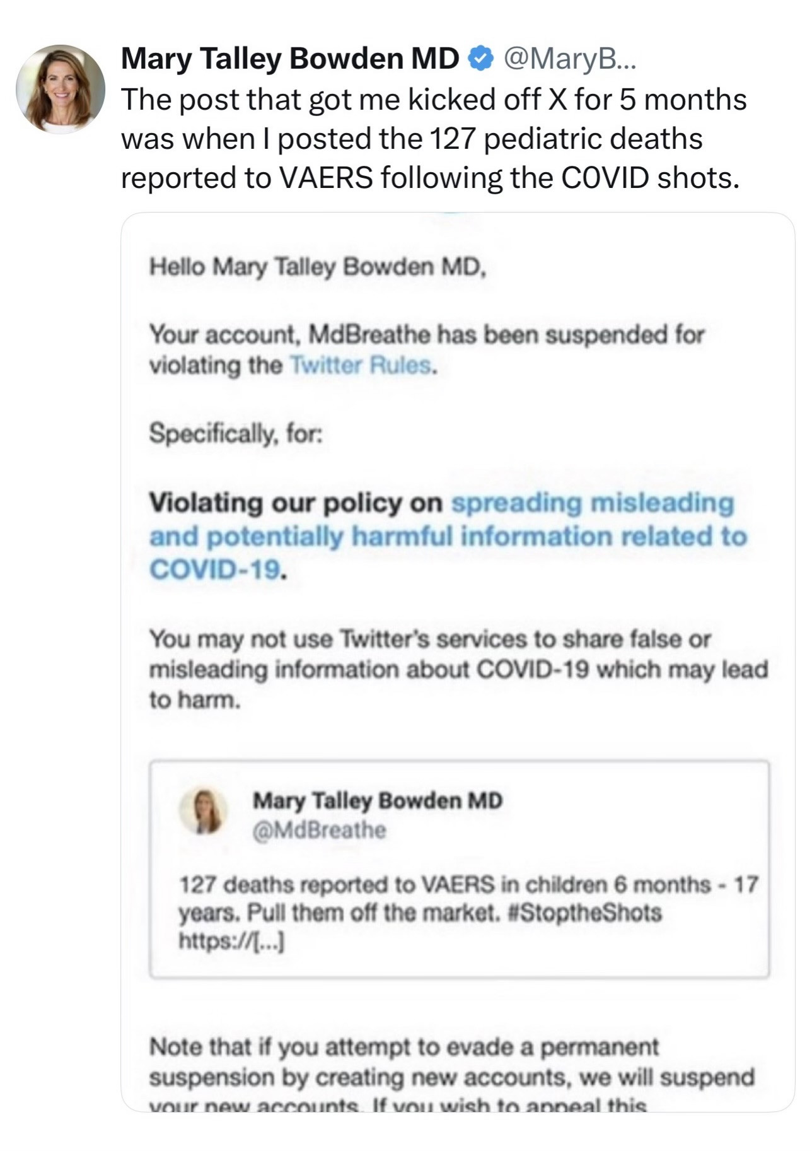The image size is (812, 1151).
Task: Click the 'Your account, MdBreathe has been suspended' line
Action: pyautogui.click(x=426, y=335)
